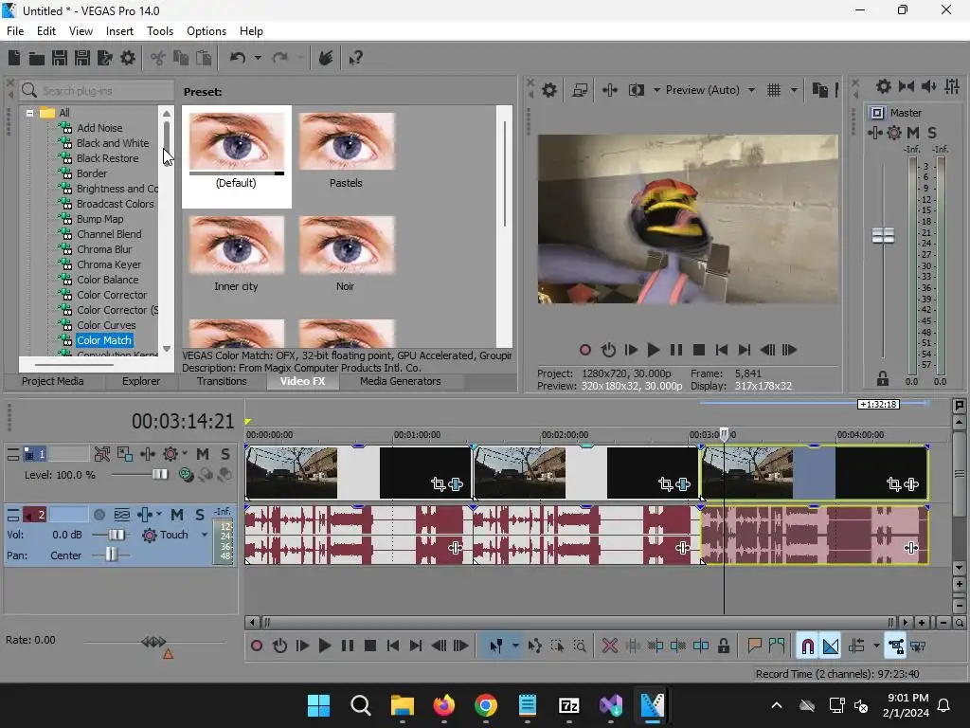
Task: Open a project using the folder icon
Action: coord(37,58)
